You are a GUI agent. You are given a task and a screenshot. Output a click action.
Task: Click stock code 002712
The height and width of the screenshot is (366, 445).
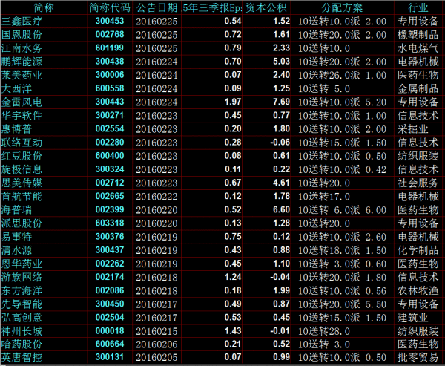point(110,183)
